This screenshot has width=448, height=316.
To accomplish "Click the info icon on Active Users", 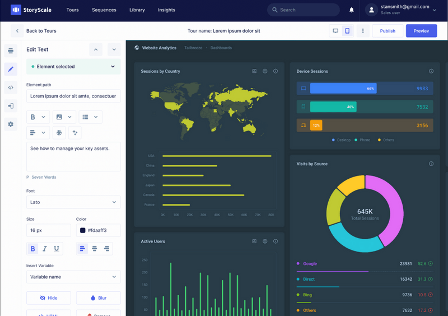I will point(276,241).
